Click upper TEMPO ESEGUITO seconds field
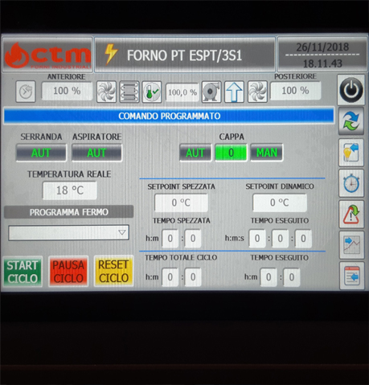 pyautogui.click(x=303, y=239)
